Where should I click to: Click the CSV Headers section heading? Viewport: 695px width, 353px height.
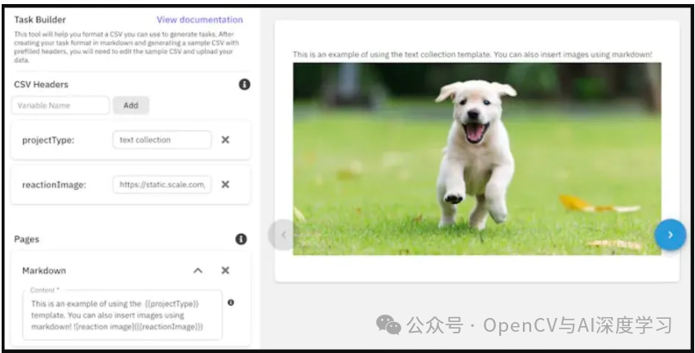(x=42, y=85)
